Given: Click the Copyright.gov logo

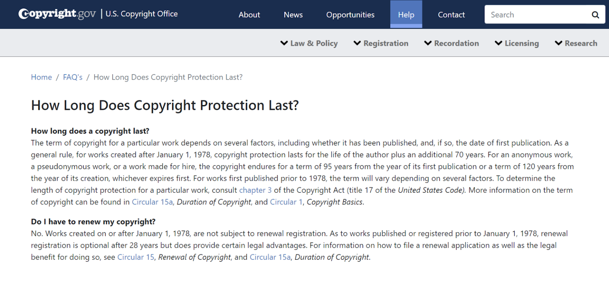Looking at the screenshot, I should [57, 13].
